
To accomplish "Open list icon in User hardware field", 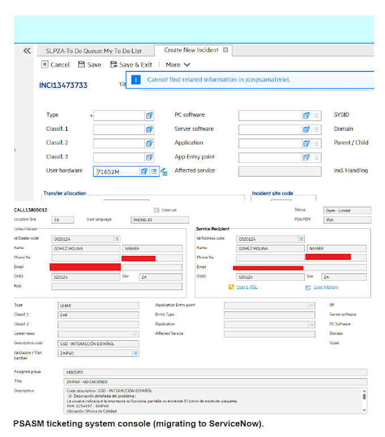I will (x=154, y=172).
